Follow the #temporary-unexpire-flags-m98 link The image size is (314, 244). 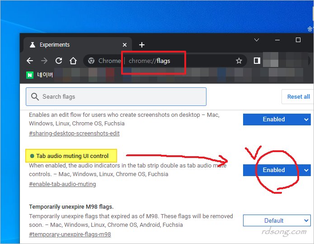pos(70,234)
